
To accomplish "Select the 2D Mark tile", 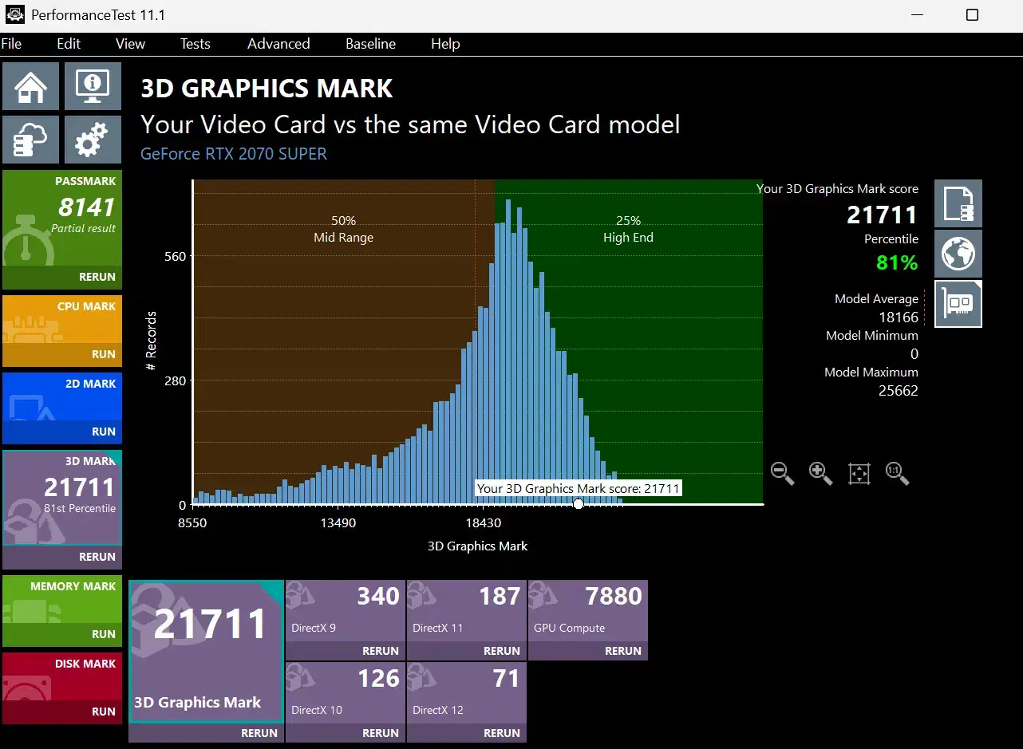I will pyautogui.click(x=62, y=395).
